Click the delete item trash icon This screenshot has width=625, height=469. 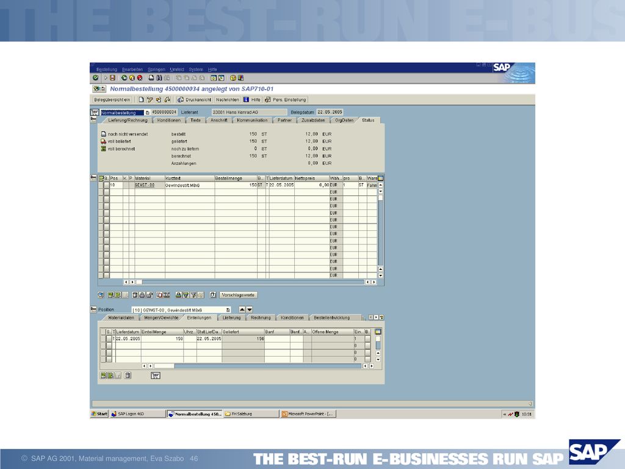click(x=135, y=295)
